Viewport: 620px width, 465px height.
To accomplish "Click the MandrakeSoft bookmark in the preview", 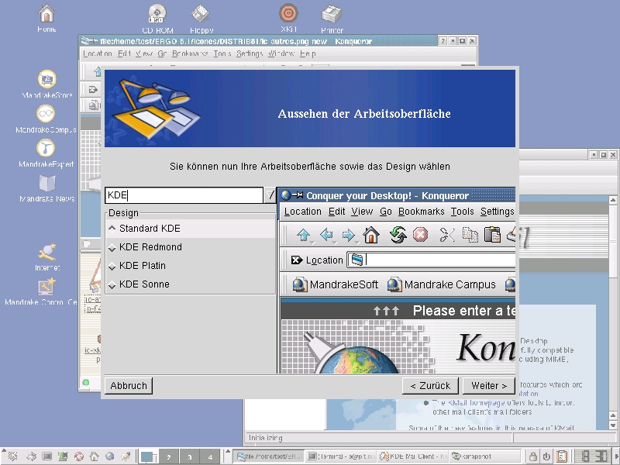I will click(336, 284).
